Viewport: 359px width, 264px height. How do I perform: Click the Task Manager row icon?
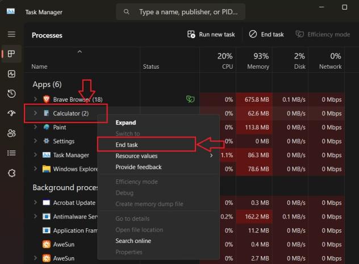click(x=47, y=155)
